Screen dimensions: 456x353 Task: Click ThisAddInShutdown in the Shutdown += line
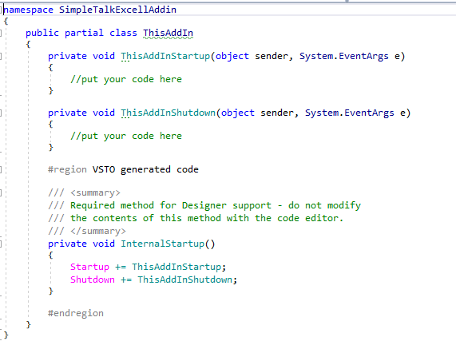click(x=185, y=280)
